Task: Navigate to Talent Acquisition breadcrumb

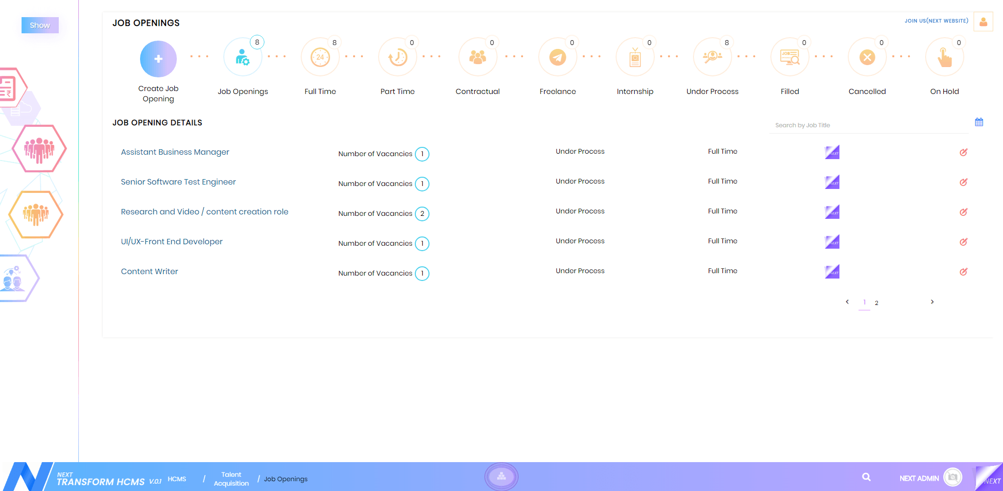Action: pyautogui.click(x=231, y=479)
